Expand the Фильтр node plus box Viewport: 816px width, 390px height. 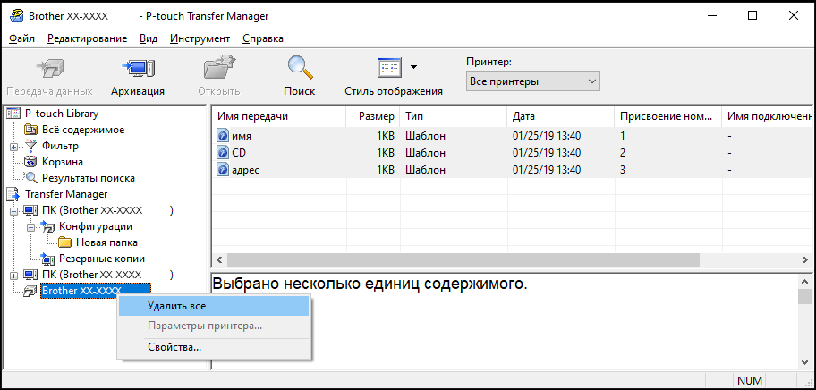pos(13,146)
